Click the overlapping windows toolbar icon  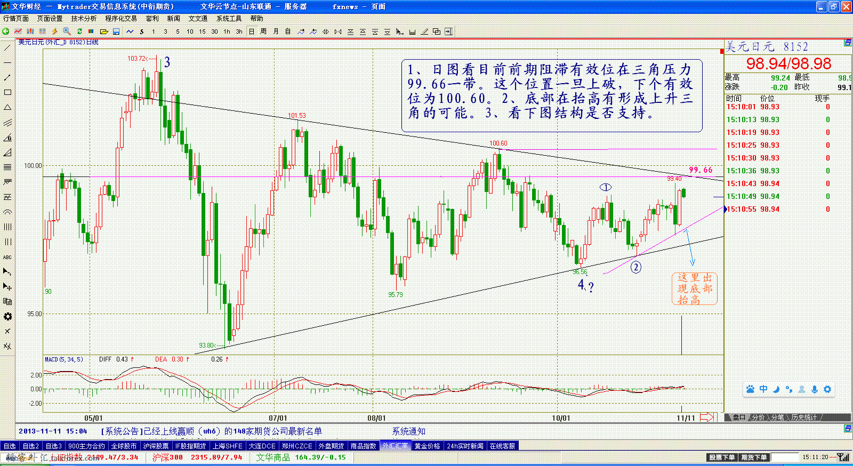point(437,31)
